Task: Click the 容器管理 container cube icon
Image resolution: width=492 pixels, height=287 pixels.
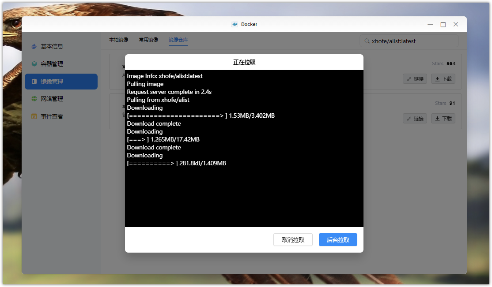Action: click(34, 64)
